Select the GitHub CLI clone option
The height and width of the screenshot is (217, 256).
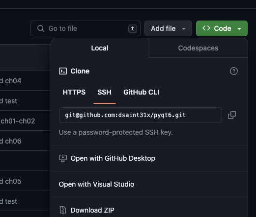[x=141, y=92]
